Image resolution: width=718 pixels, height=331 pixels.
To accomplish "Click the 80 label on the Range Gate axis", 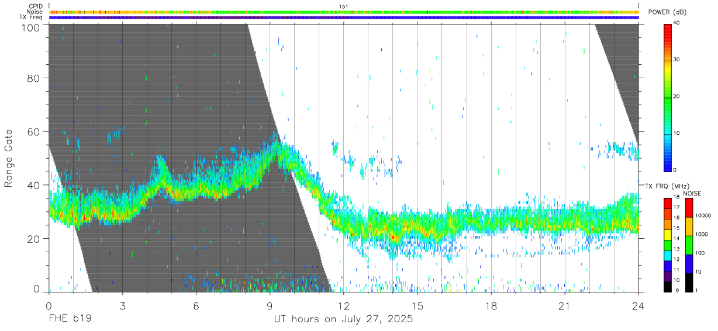I will click(x=33, y=78).
